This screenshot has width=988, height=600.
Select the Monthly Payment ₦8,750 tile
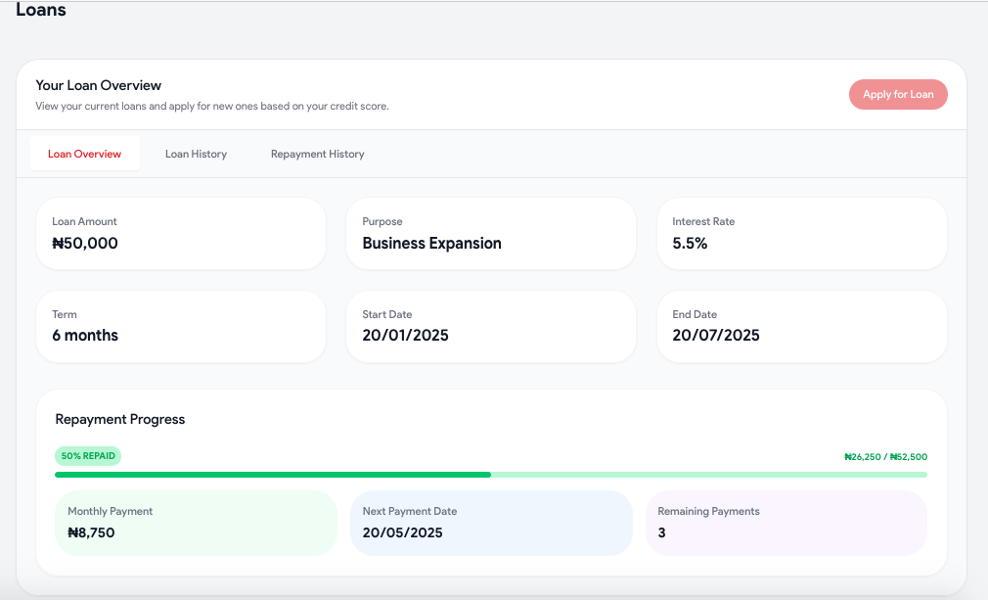[x=196, y=523]
